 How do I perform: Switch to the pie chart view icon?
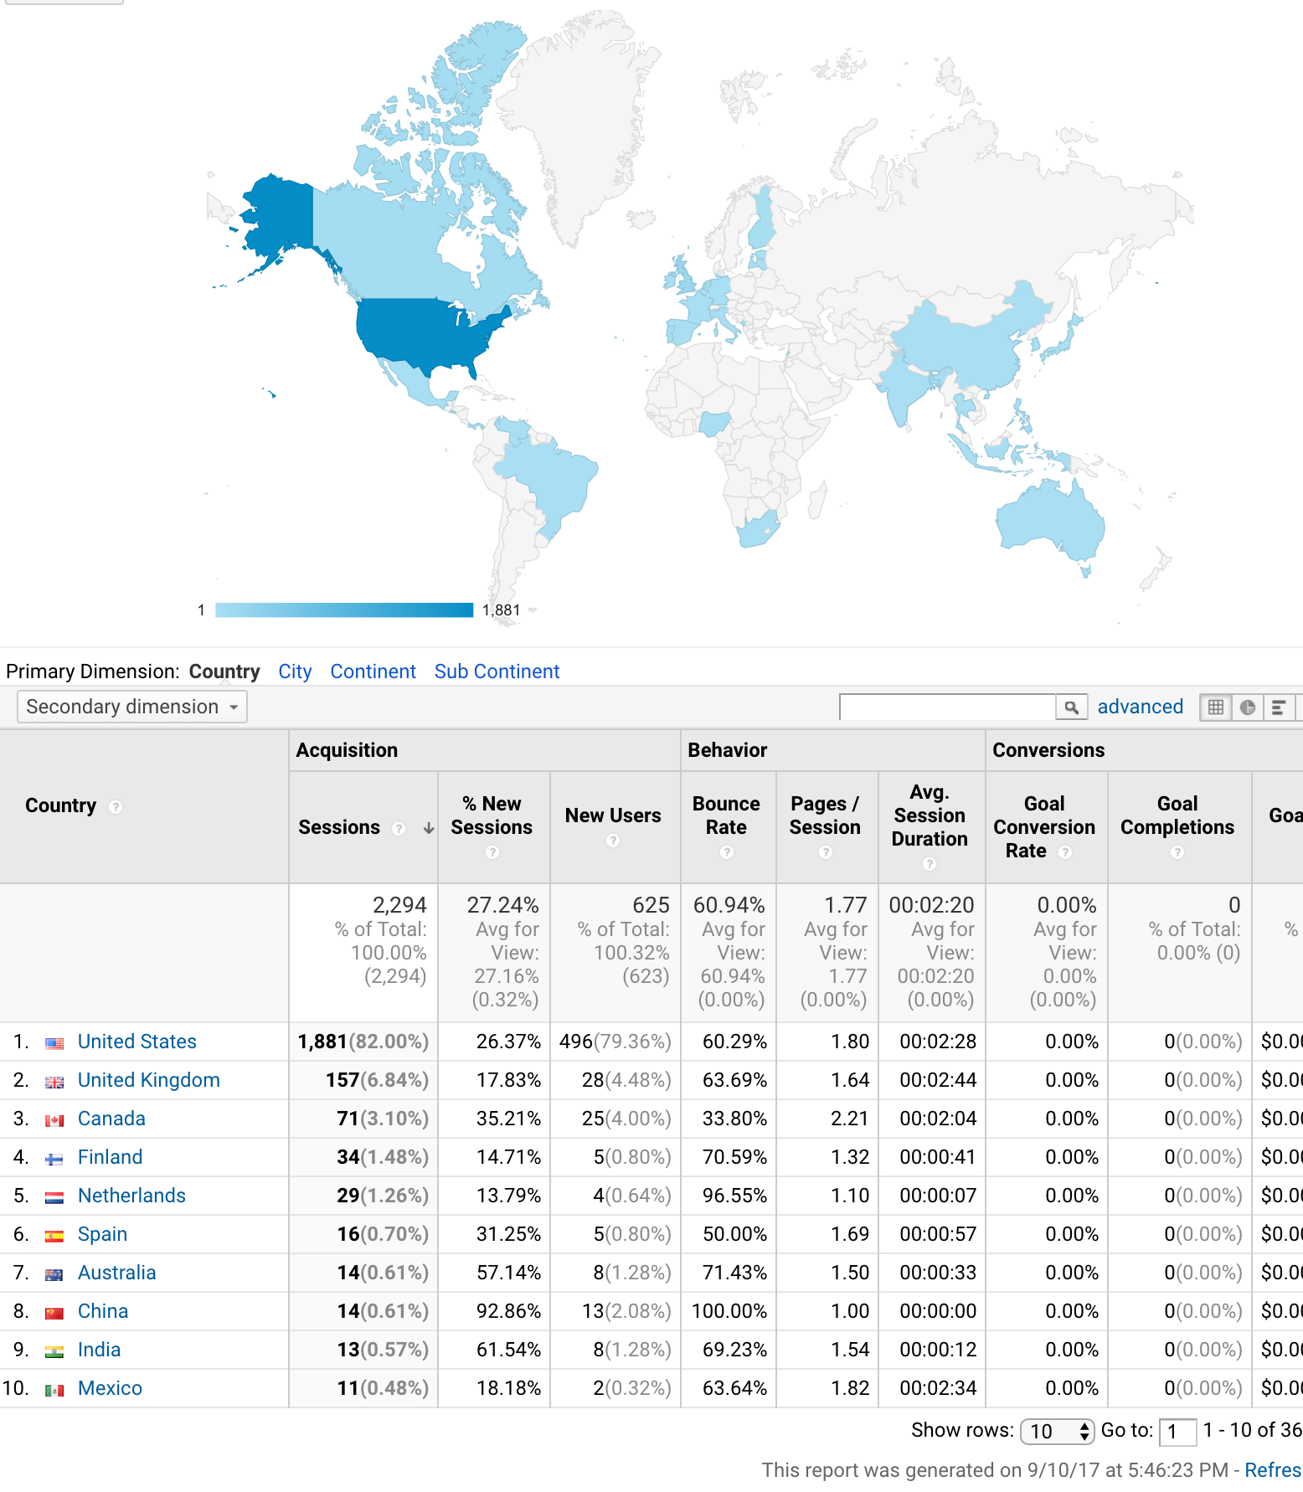coord(1248,707)
